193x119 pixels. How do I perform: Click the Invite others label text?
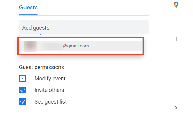[x=49, y=90]
